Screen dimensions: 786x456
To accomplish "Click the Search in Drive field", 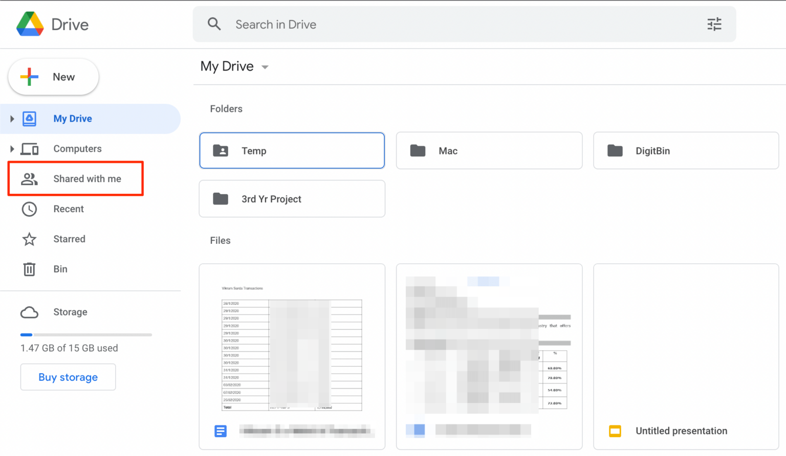I will tap(464, 24).
